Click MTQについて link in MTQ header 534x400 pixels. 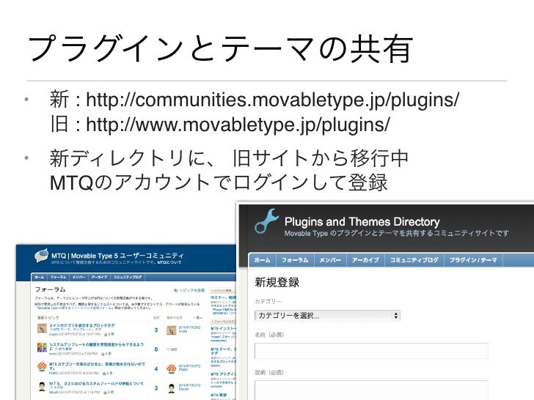169,262
